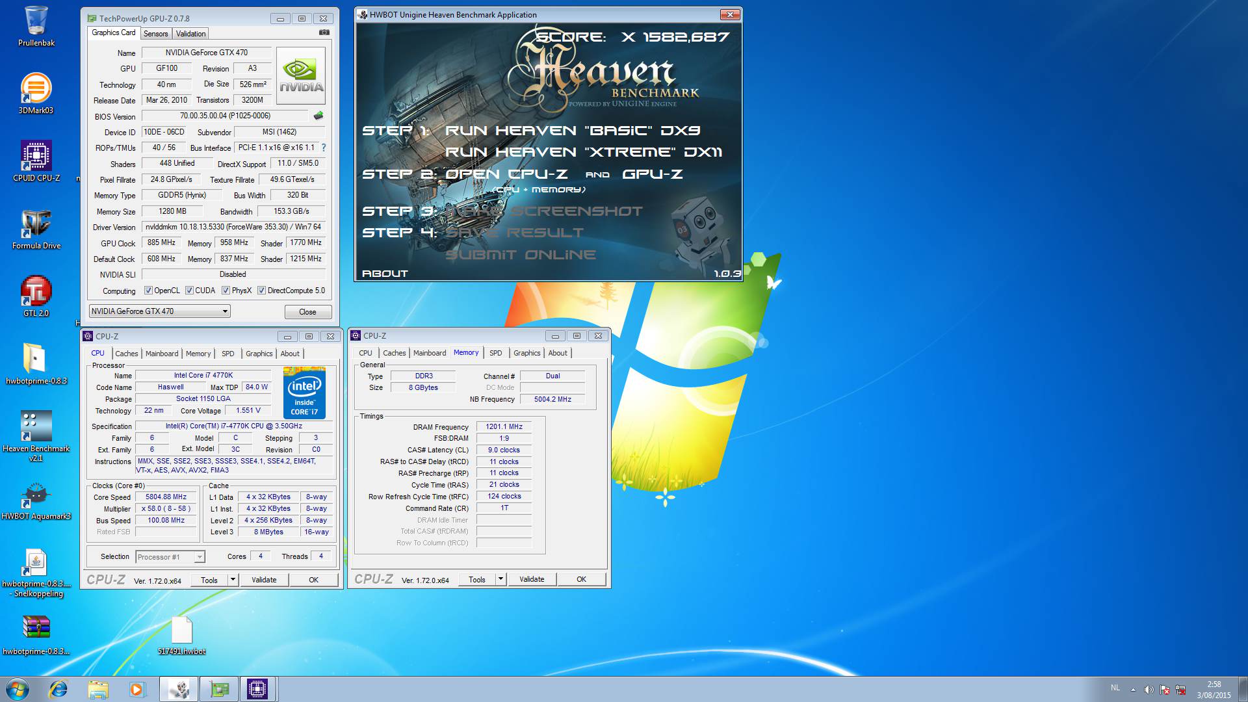Image resolution: width=1248 pixels, height=702 pixels.
Task: Switch to the Validation tab in GPU-Z
Action: [x=190, y=34]
